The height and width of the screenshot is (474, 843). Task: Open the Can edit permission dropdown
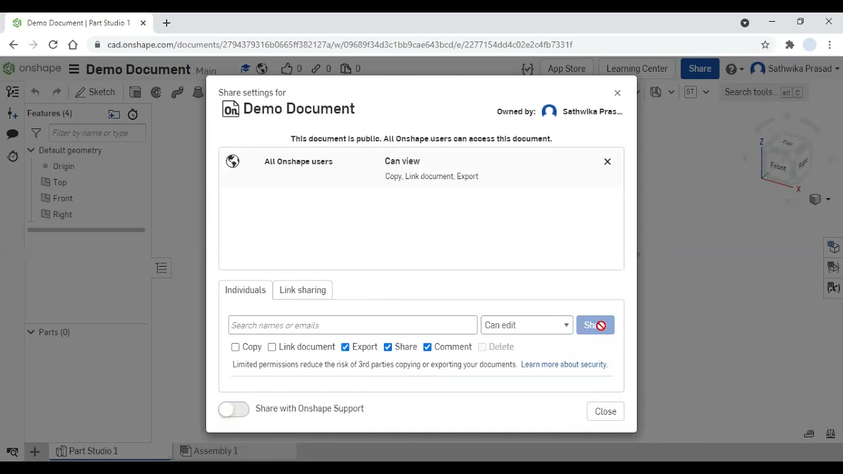coord(527,325)
